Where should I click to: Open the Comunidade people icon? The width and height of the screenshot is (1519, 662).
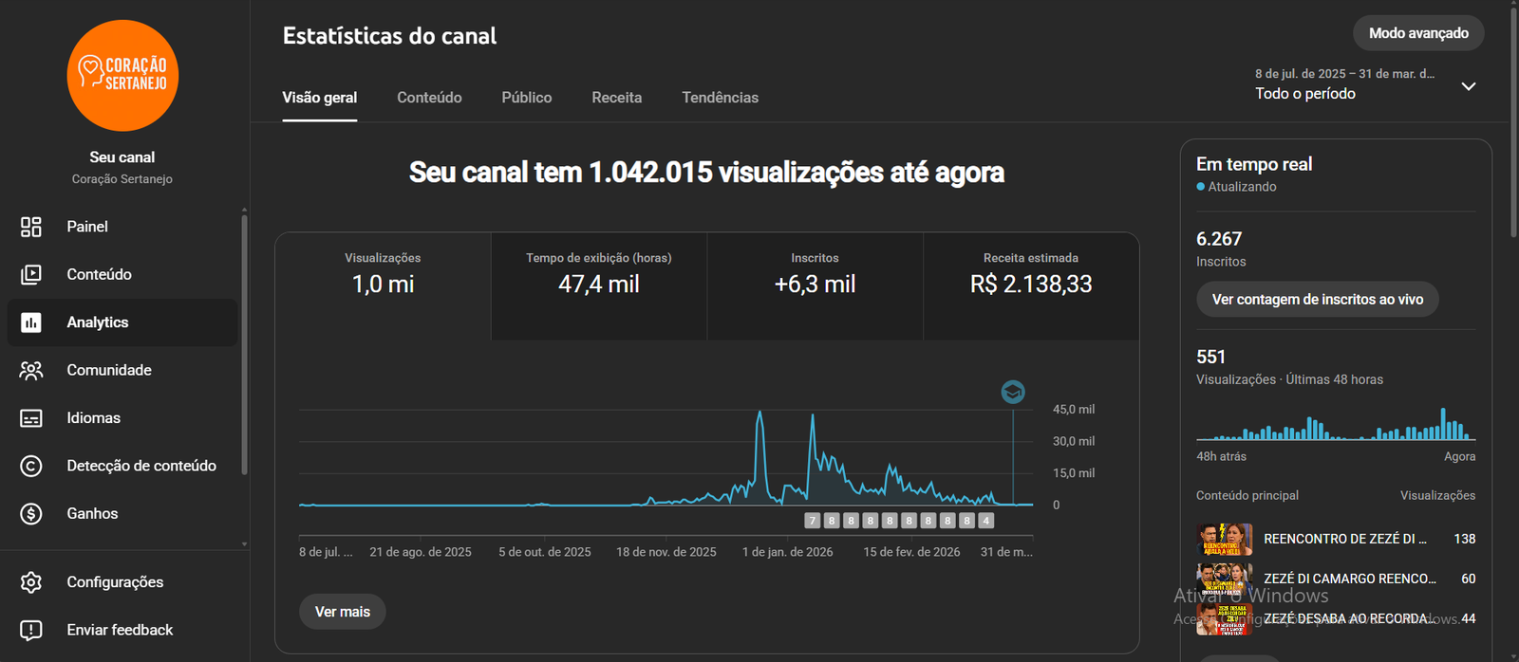[x=31, y=370]
